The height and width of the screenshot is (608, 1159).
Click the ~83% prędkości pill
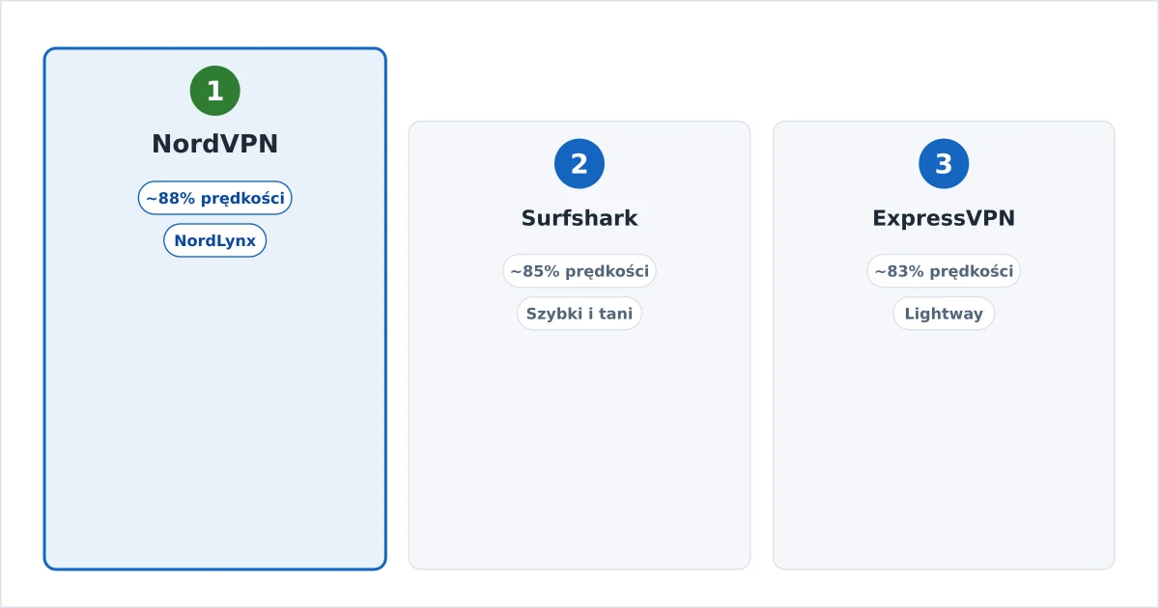point(944,271)
